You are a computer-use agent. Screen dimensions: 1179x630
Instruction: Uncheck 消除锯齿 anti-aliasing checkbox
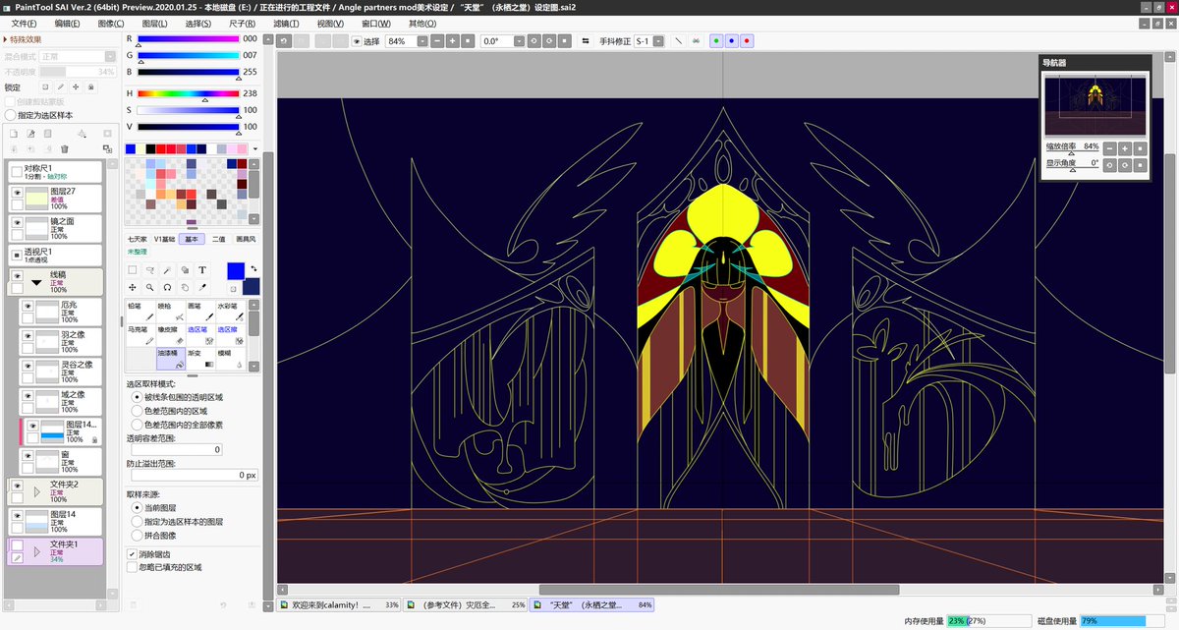click(133, 553)
